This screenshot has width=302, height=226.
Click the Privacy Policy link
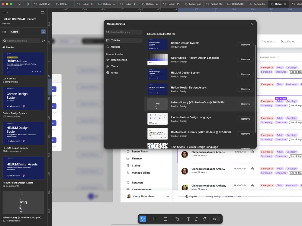click(213, 196)
